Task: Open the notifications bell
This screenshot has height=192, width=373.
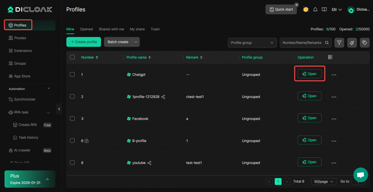Action: 315,9
